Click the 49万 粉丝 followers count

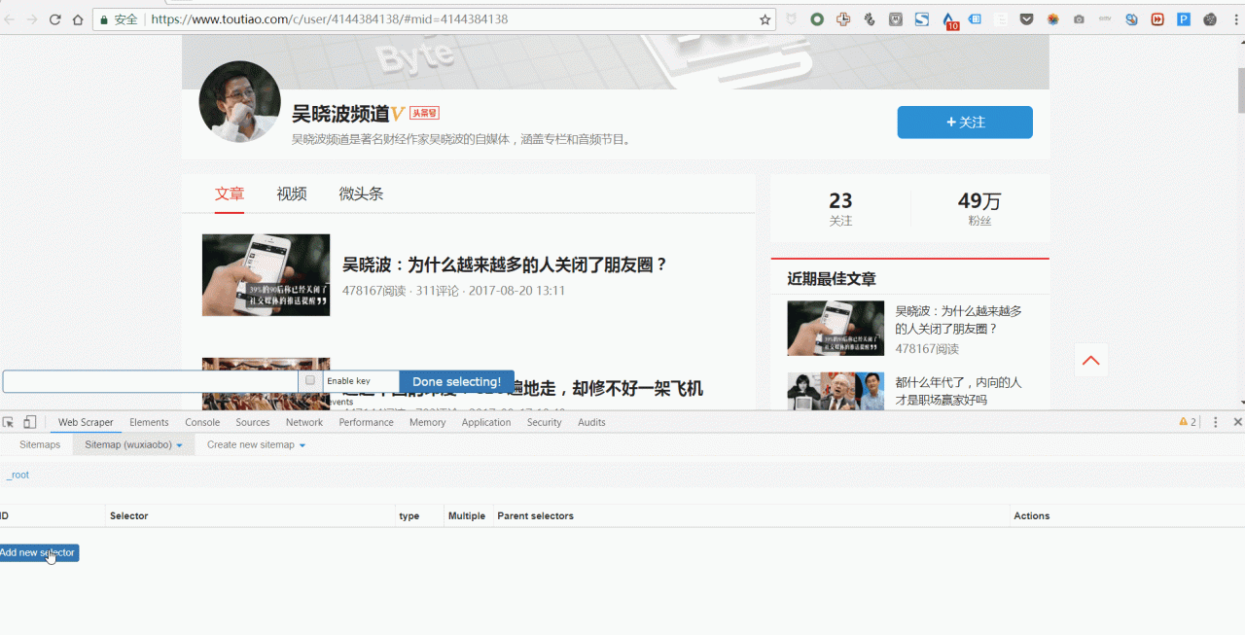pyautogui.click(x=979, y=208)
